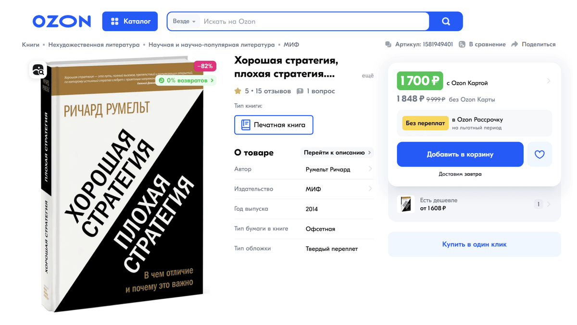Screen dimensions: 577x325
Task: Click the Share arrow icon
Action: point(514,44)
